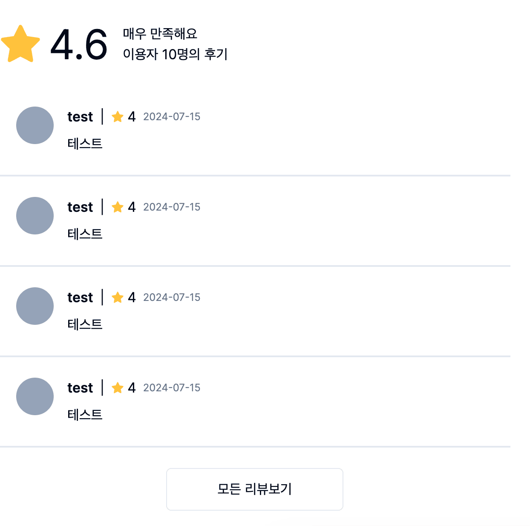Click the rating number 4 in second review
This screenshot has height=526, width=530.
coord(132,207)
